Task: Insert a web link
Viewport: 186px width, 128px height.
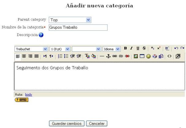Action: [114, 56]
